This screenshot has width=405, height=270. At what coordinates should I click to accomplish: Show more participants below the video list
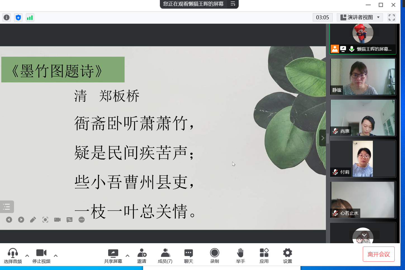(x=364, y=235)
